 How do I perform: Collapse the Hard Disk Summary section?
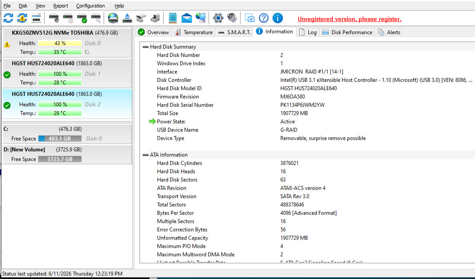click(145, 47)
